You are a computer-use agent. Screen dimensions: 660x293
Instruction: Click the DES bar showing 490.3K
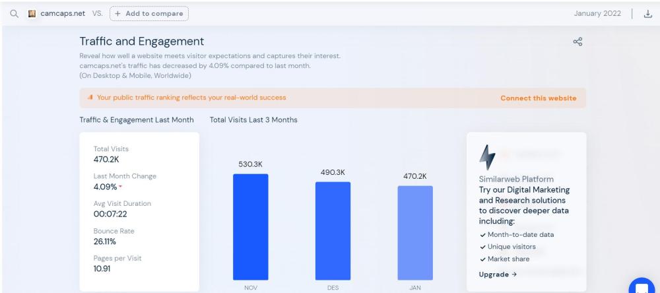click(333, 230)
